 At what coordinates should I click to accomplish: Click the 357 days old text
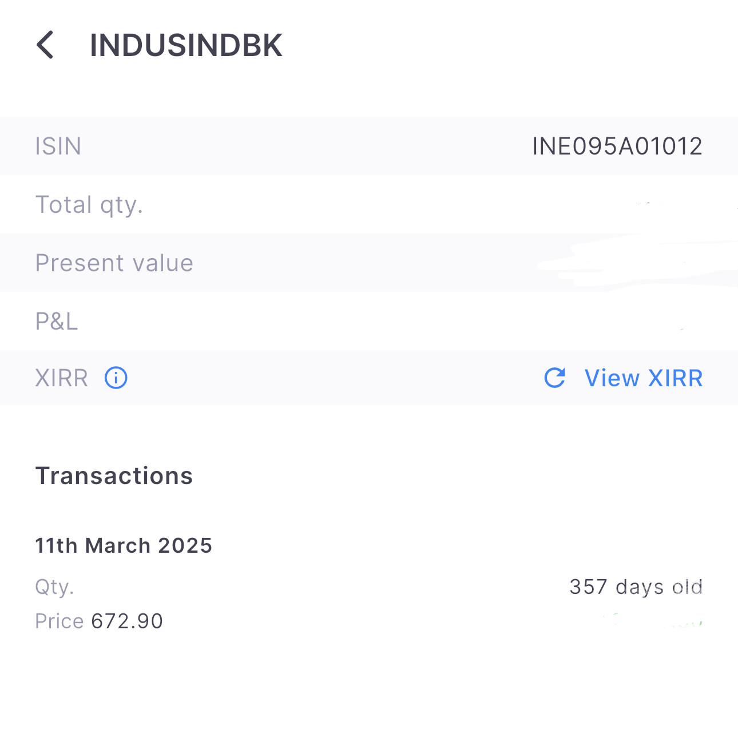pos(636,587)
